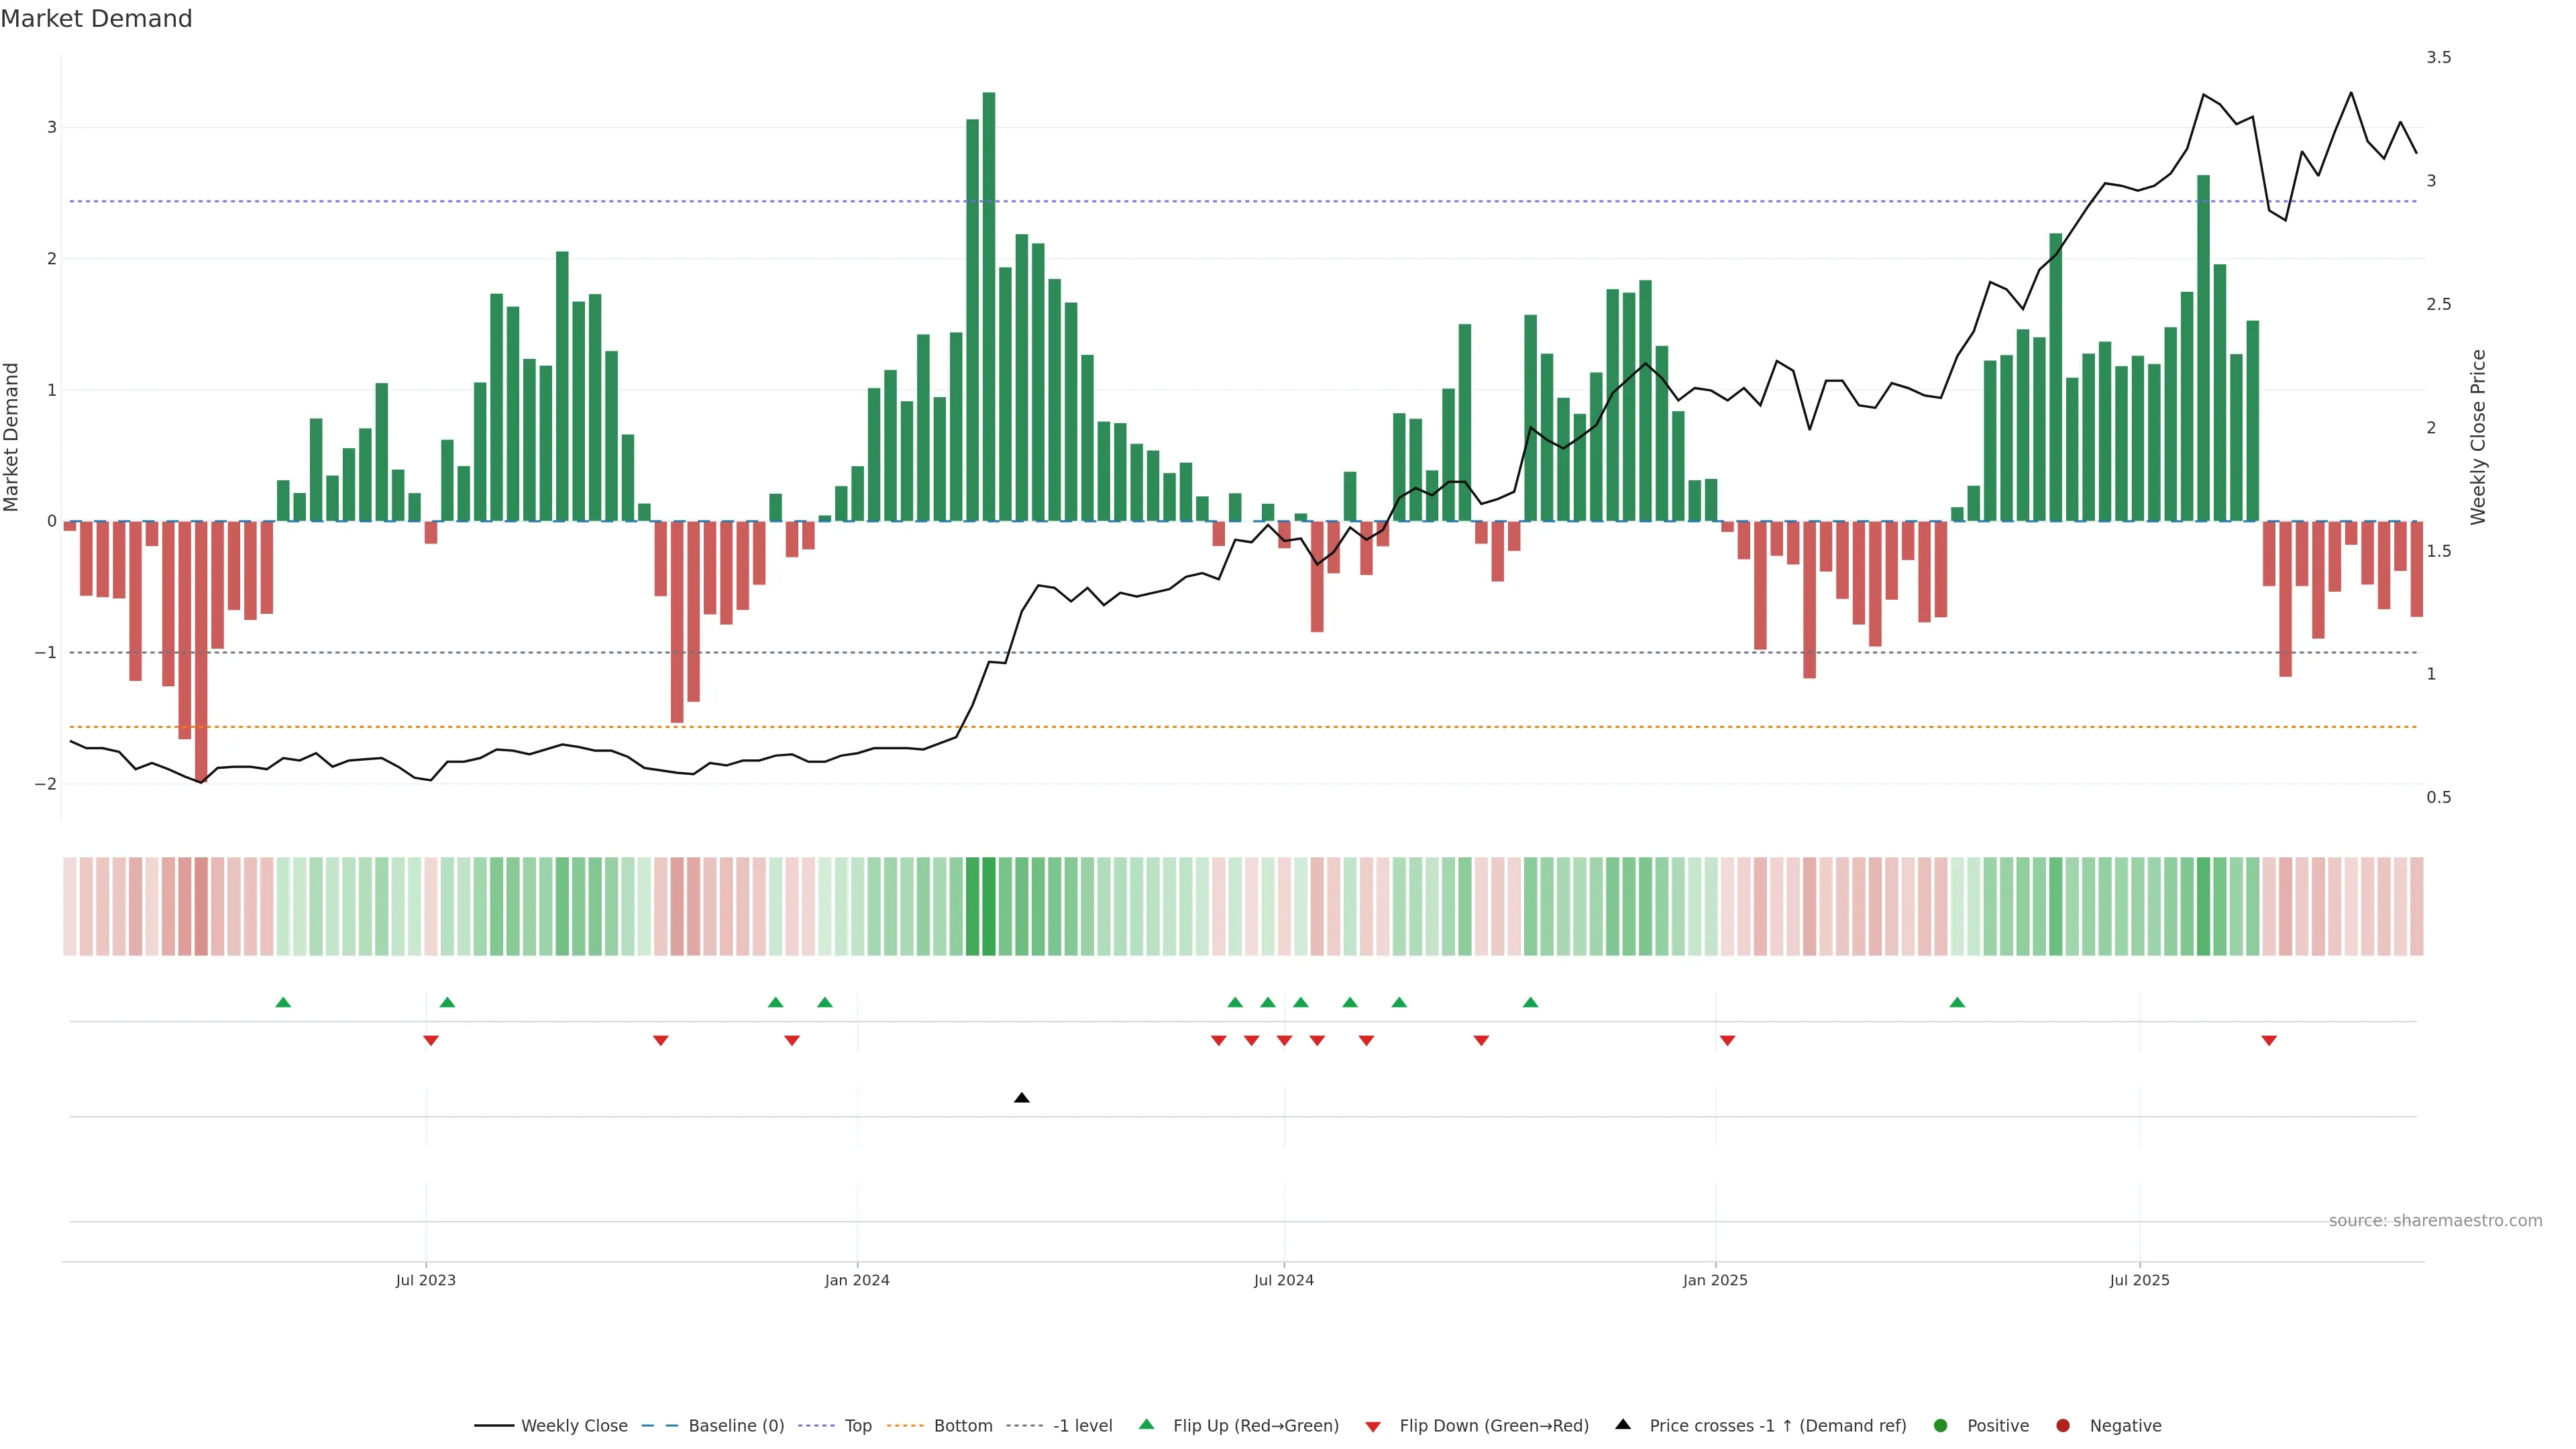This screenshot has height=1449, width=2576.
Task: Click the black price-crosses triangle marker
Action: click(x=1021, y=1098)
